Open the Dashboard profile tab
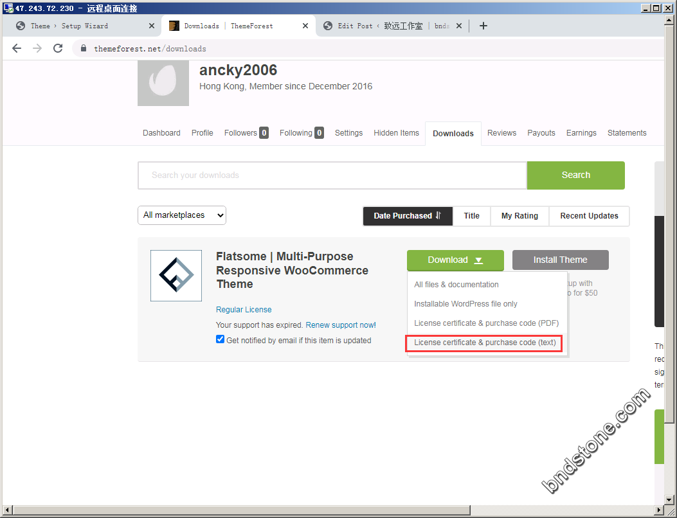 click(x=161, y=133)
